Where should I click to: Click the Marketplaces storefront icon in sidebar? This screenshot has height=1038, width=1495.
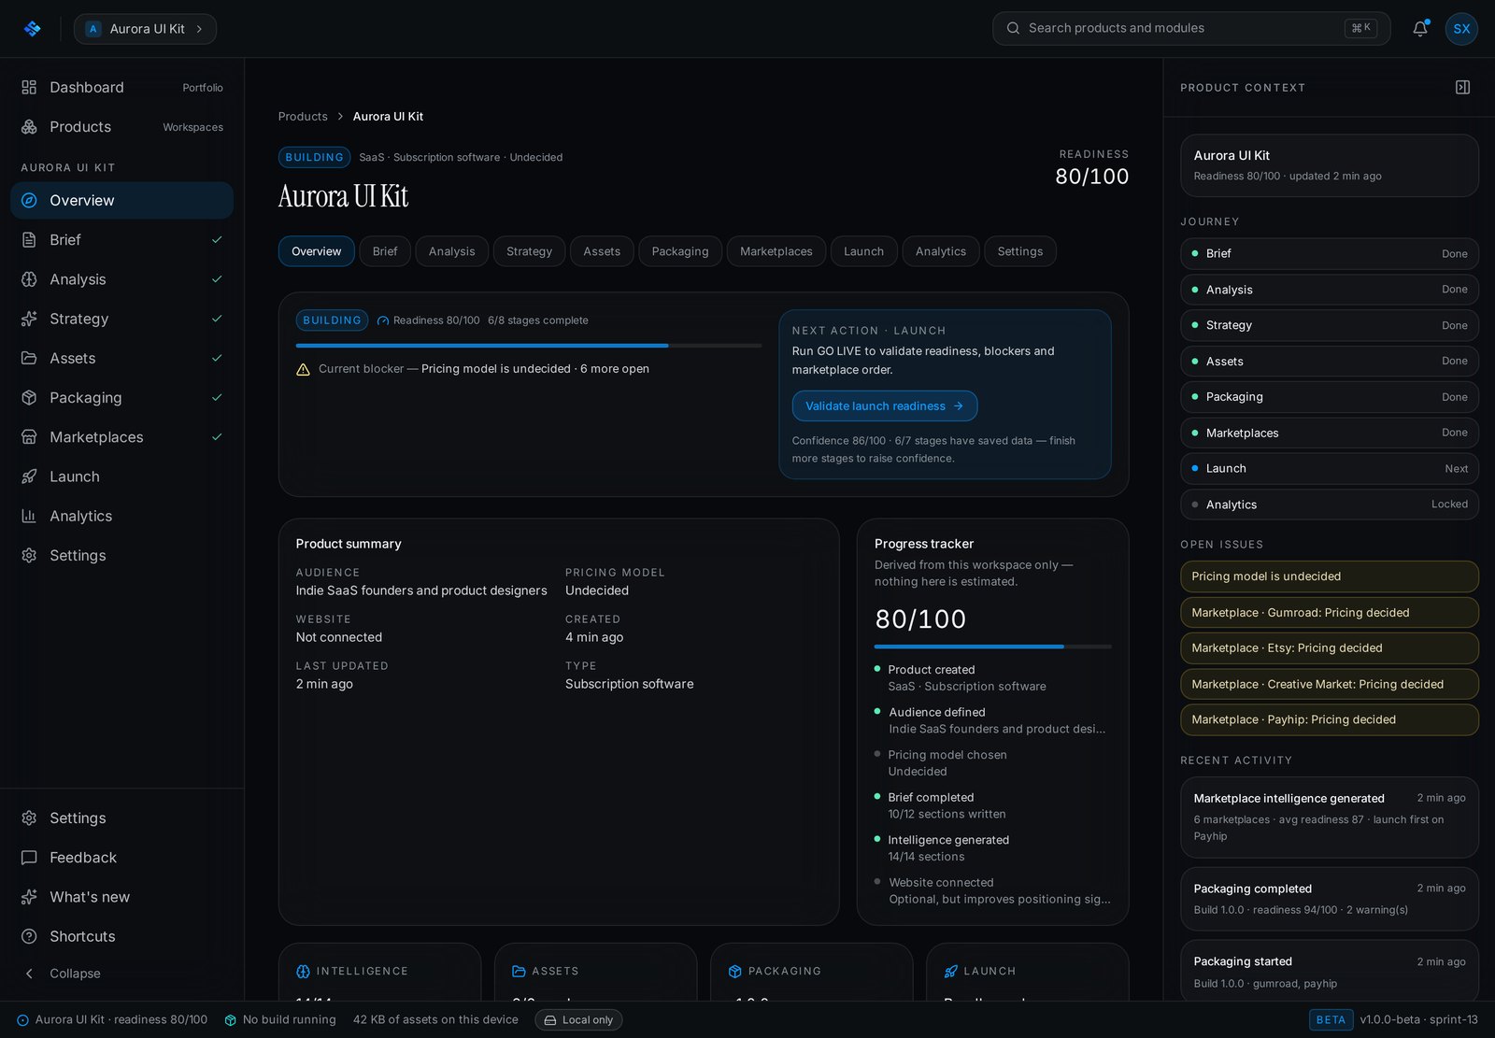[x=29, y=437]
